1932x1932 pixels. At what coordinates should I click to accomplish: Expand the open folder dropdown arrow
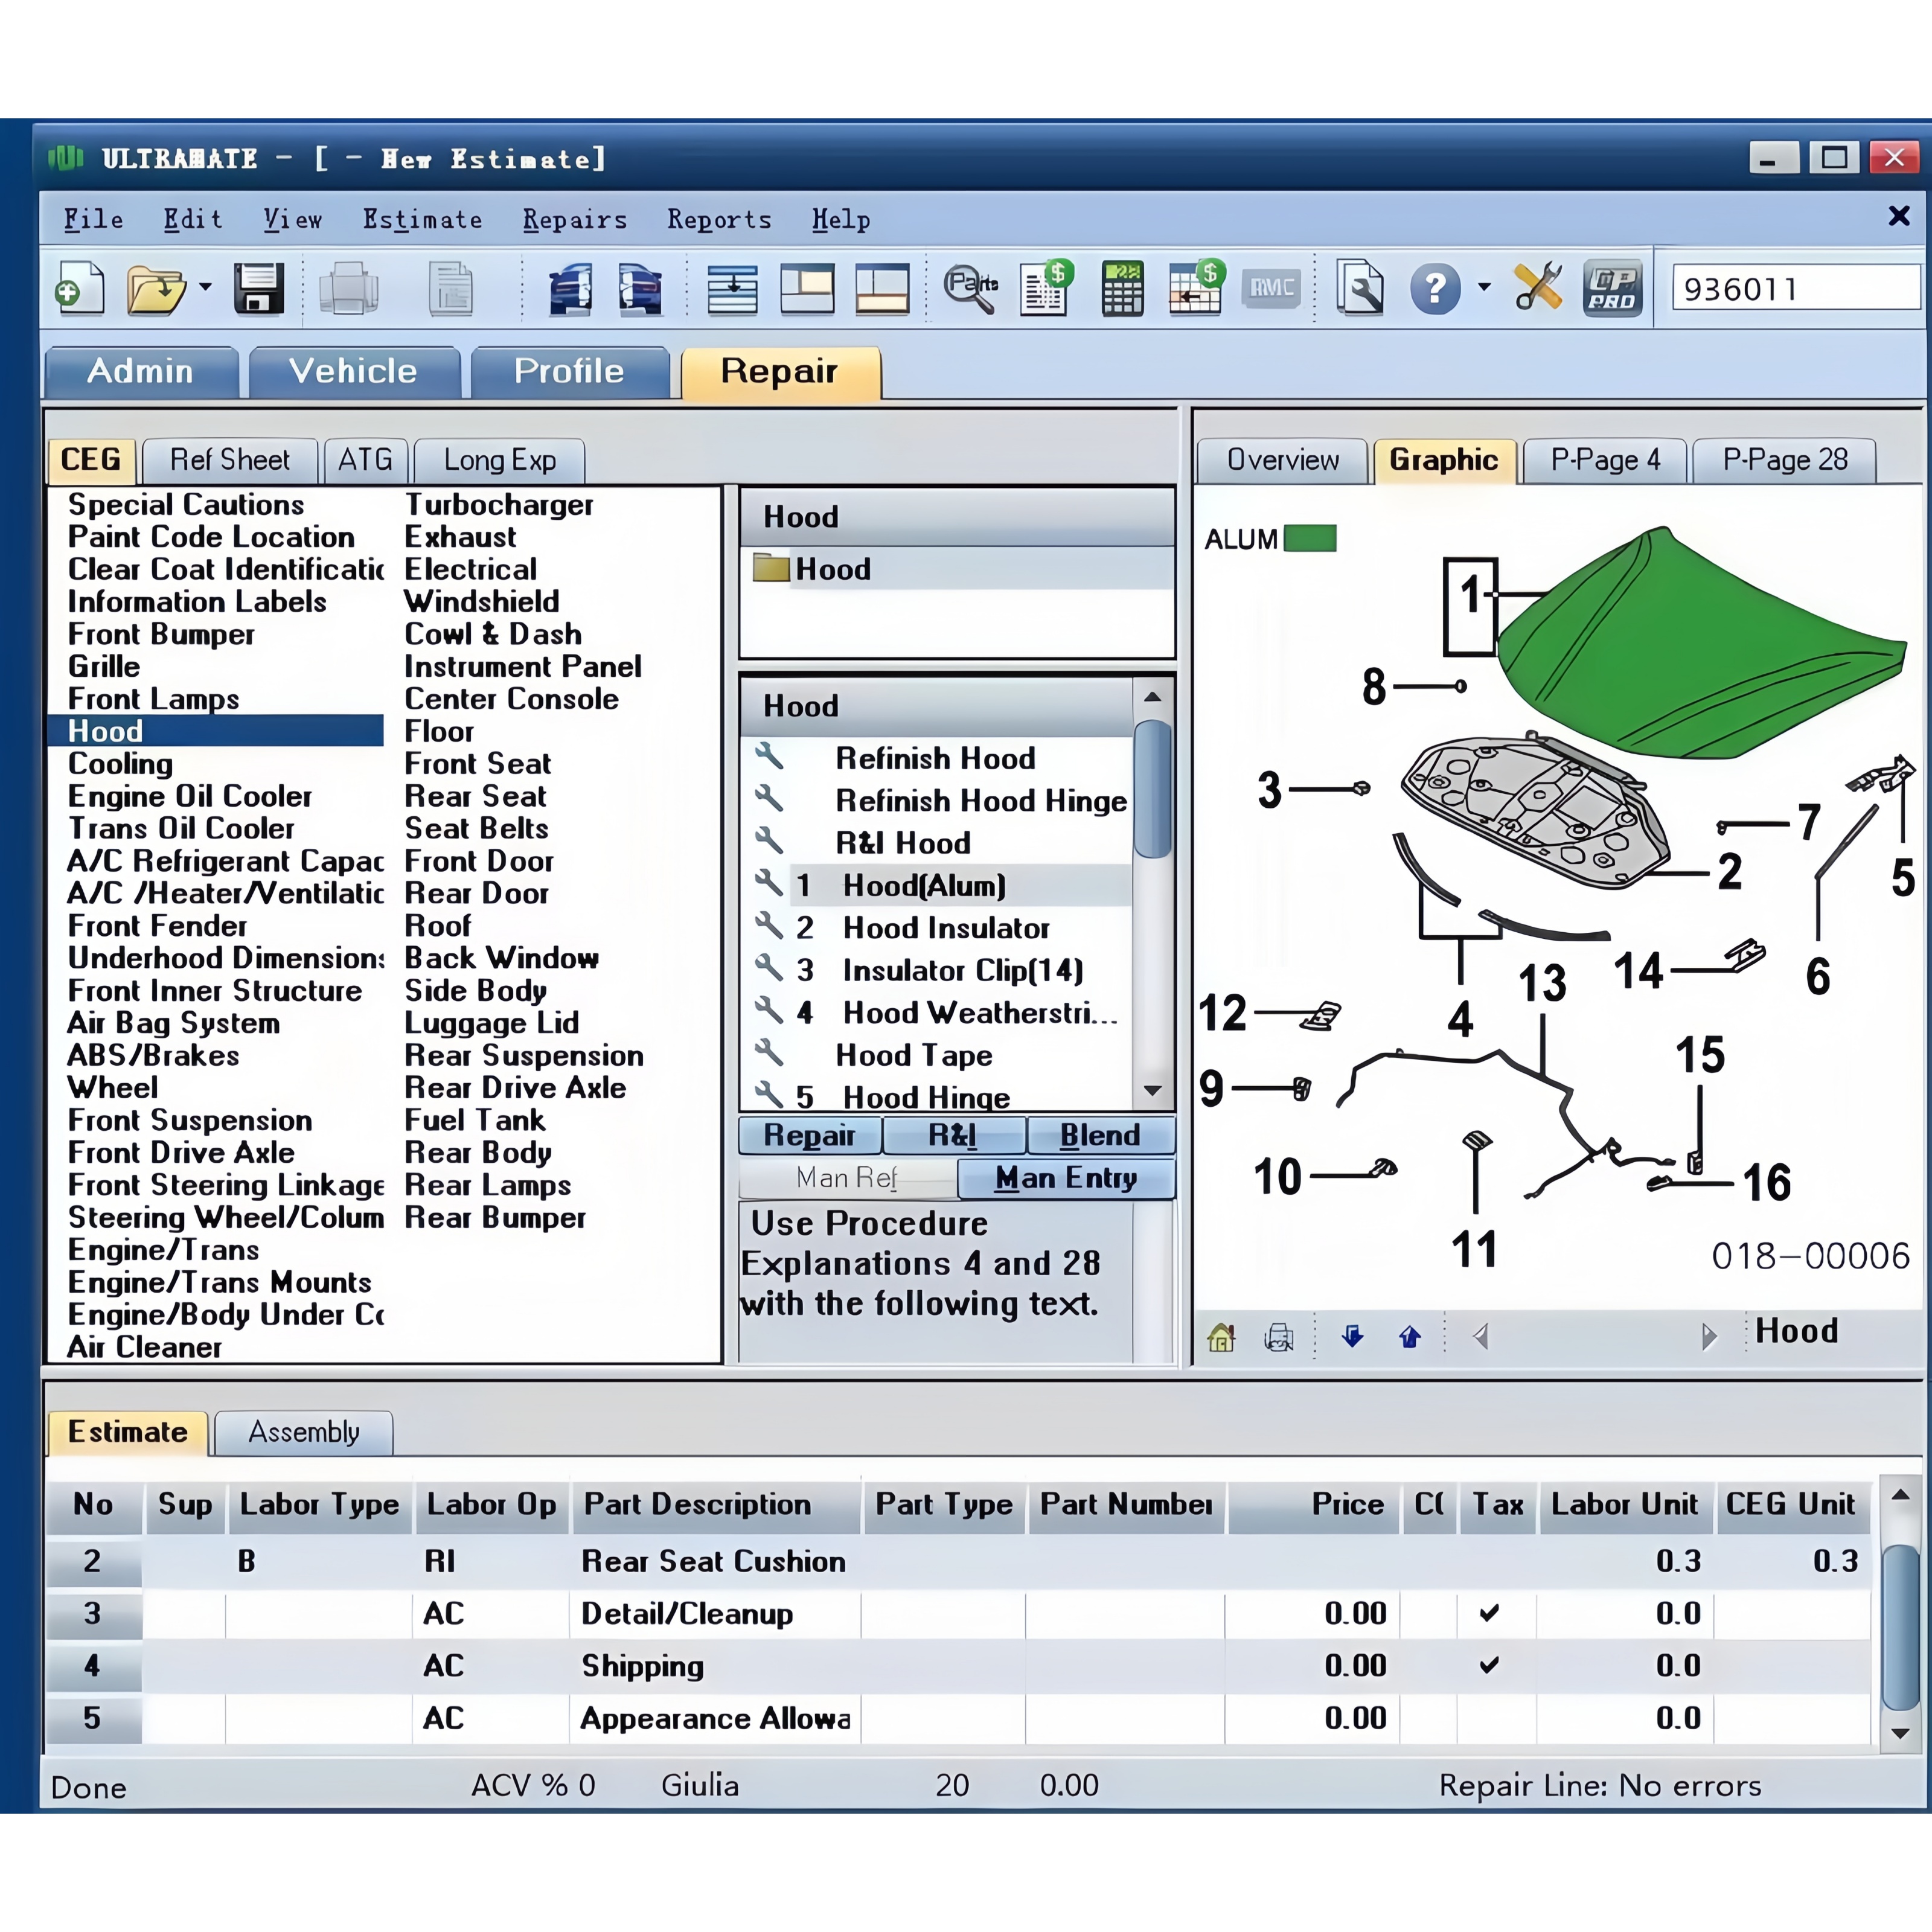[205, 287]
